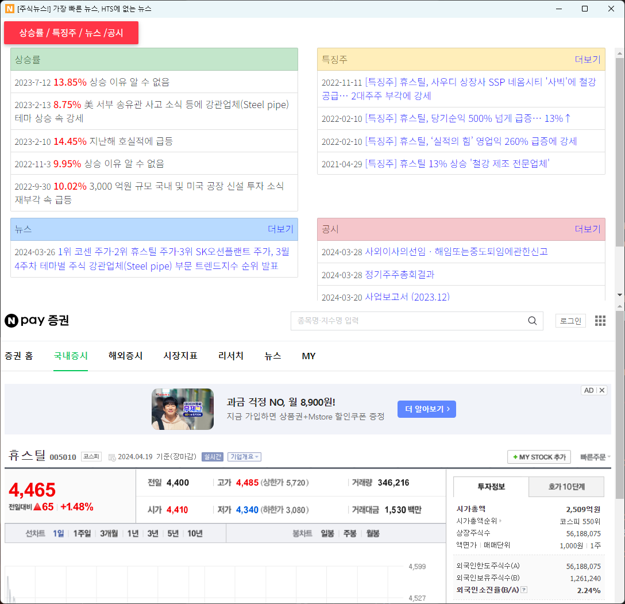Switch to the 호가10단계 tab
Image resolution: width=625 pixels, height=604 pixels.
click(x=566, y=487)
